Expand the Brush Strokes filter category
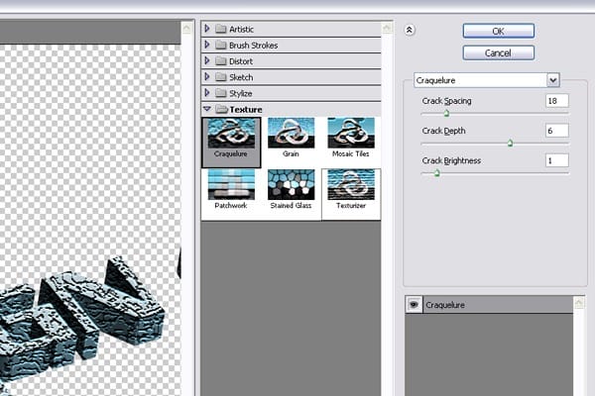This screenshot has width=595, height=396. (x=207, y=45)
